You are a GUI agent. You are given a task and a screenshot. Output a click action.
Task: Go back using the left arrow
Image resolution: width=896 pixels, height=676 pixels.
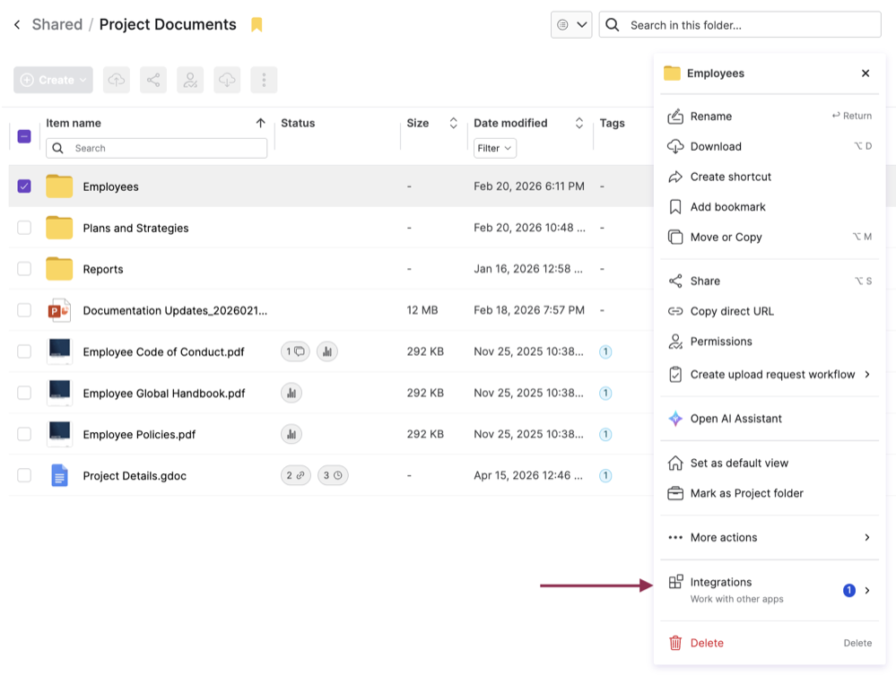[x=17, y=24]
